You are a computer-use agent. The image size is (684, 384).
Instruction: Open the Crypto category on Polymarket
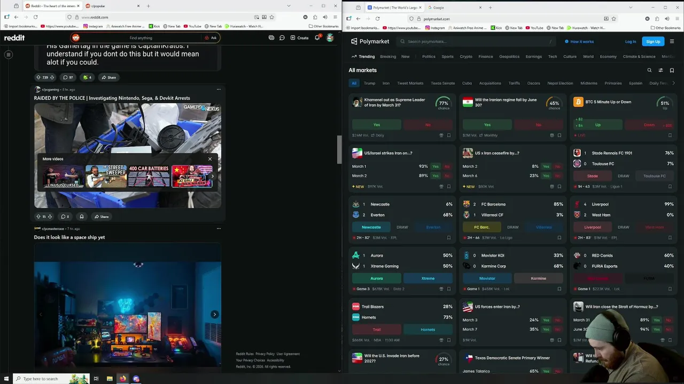point(466,57)
